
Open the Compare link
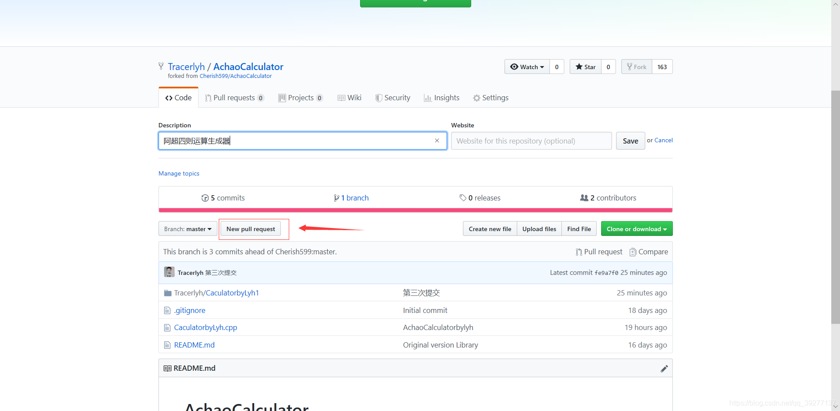pos(649,252)
